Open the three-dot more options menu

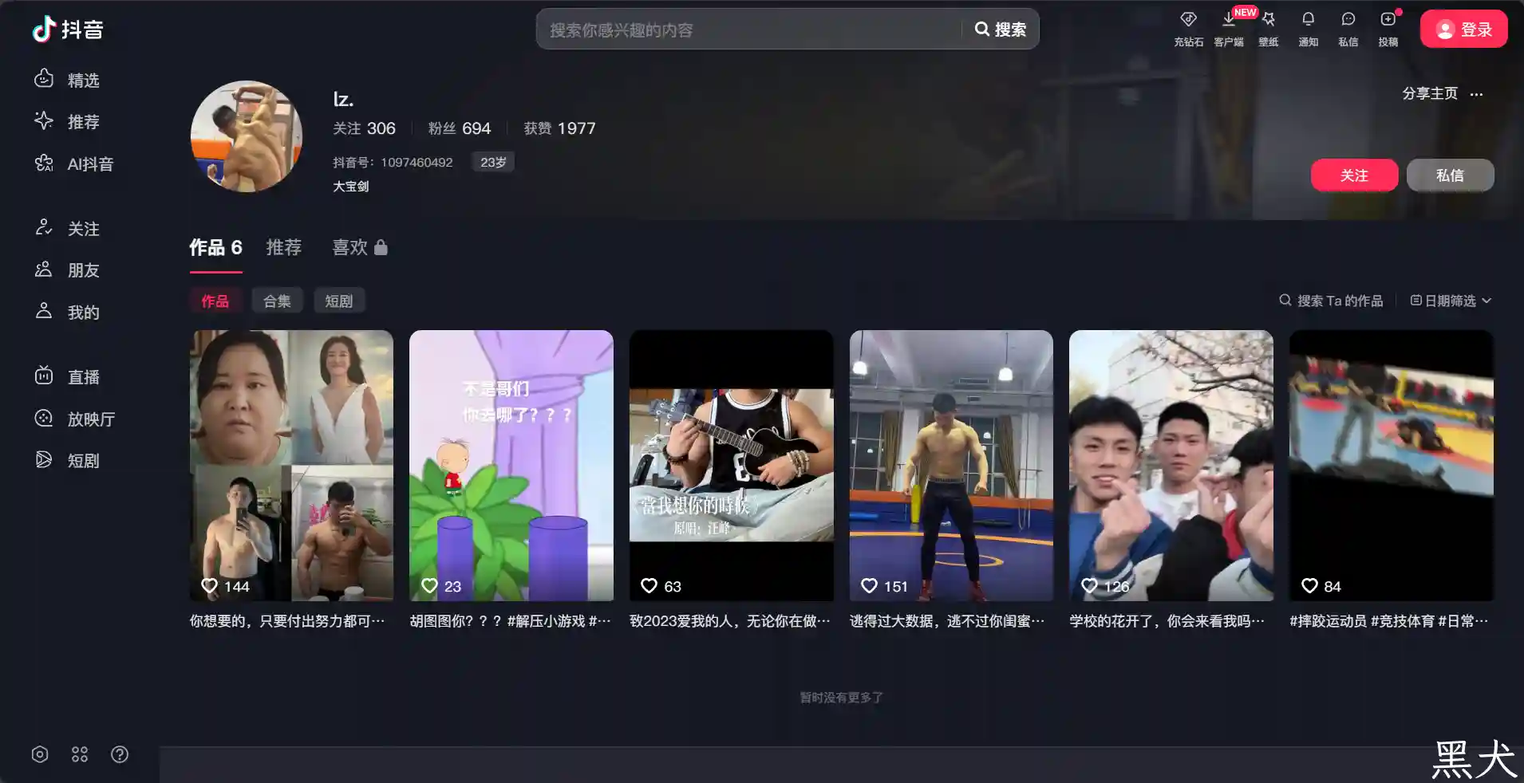1476,94
